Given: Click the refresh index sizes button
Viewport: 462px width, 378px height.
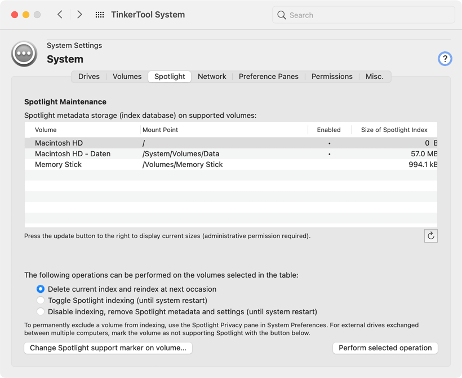Looking at the screenshot, I should (430, 236).
